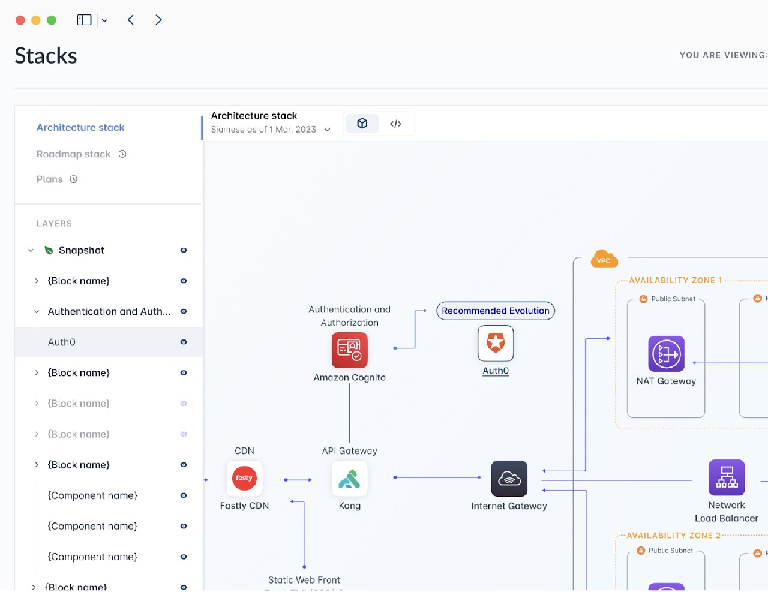Click the Network Load Balancer icon
This screenshot has width=768, height=592.
coord(727,477)
